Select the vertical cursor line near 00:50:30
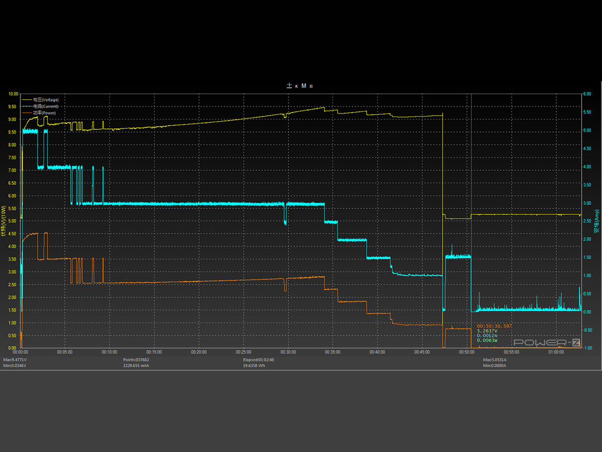The height and width of the screenshot is (452, 602). (472, 201)
